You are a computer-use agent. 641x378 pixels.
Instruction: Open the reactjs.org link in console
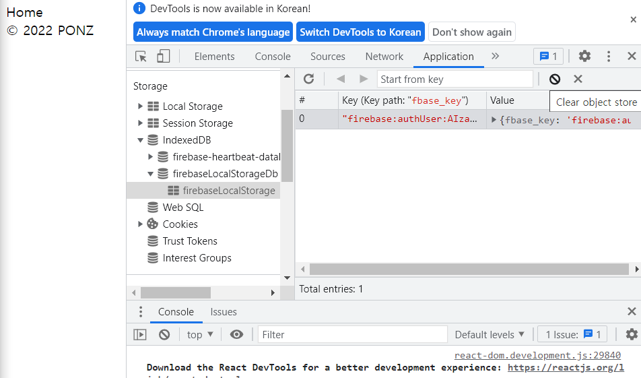point(566,367)
